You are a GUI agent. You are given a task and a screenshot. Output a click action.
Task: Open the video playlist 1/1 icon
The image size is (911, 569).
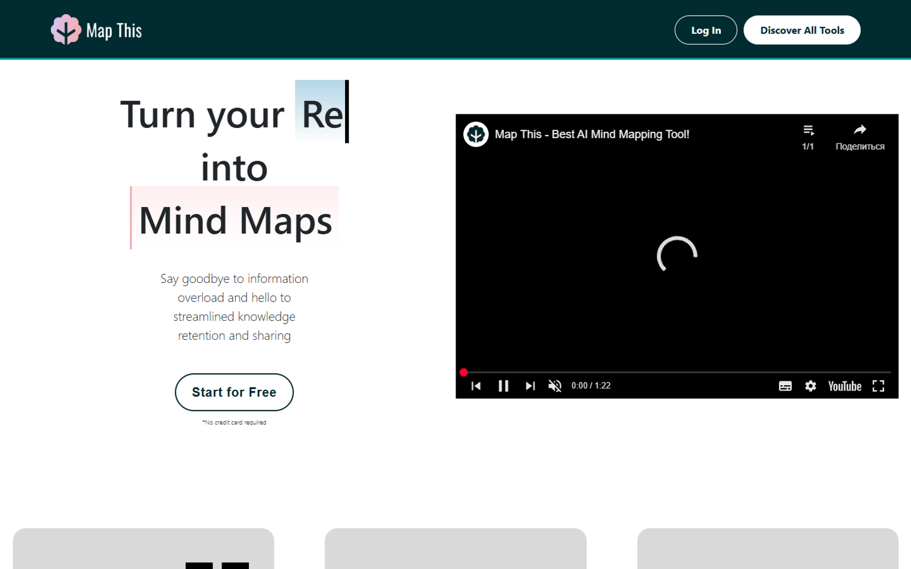pos(808,131)
